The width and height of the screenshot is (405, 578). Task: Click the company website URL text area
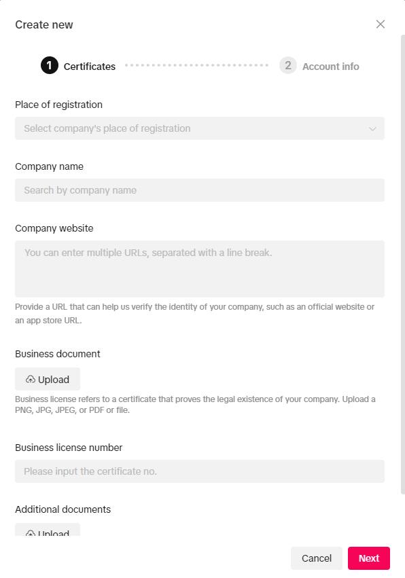(x=200, y=269)
